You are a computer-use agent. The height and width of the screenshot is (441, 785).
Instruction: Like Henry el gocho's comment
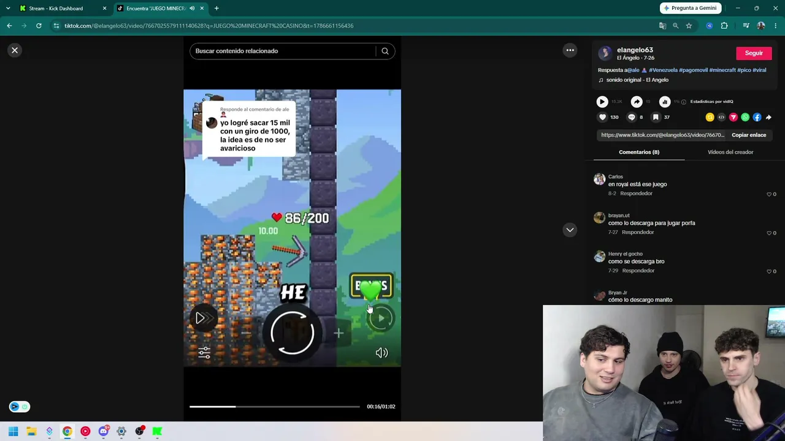[769, 271]
